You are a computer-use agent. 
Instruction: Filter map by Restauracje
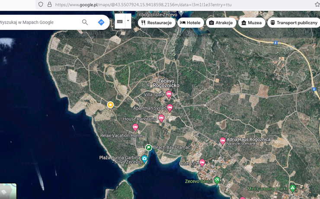(x=157, y=23)
